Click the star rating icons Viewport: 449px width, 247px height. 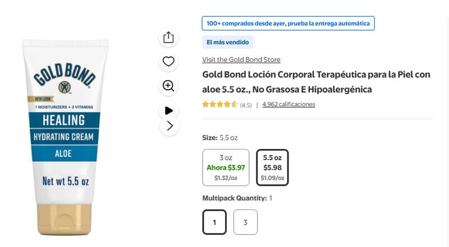[x=219, y=104]
